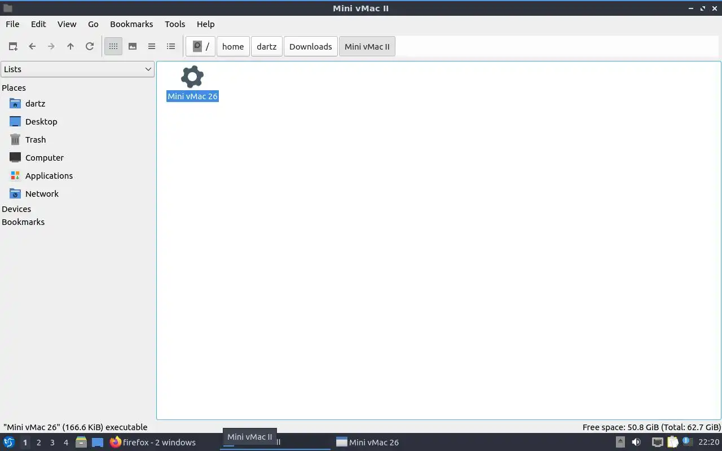Close the Mini vMac II window
The height and width of the screenshot is (451, 722).
[715, 8]
